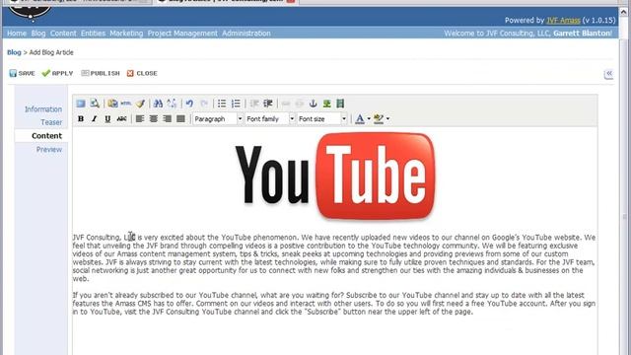
Task: Open the Administration menu
Action: coord(246,33)
